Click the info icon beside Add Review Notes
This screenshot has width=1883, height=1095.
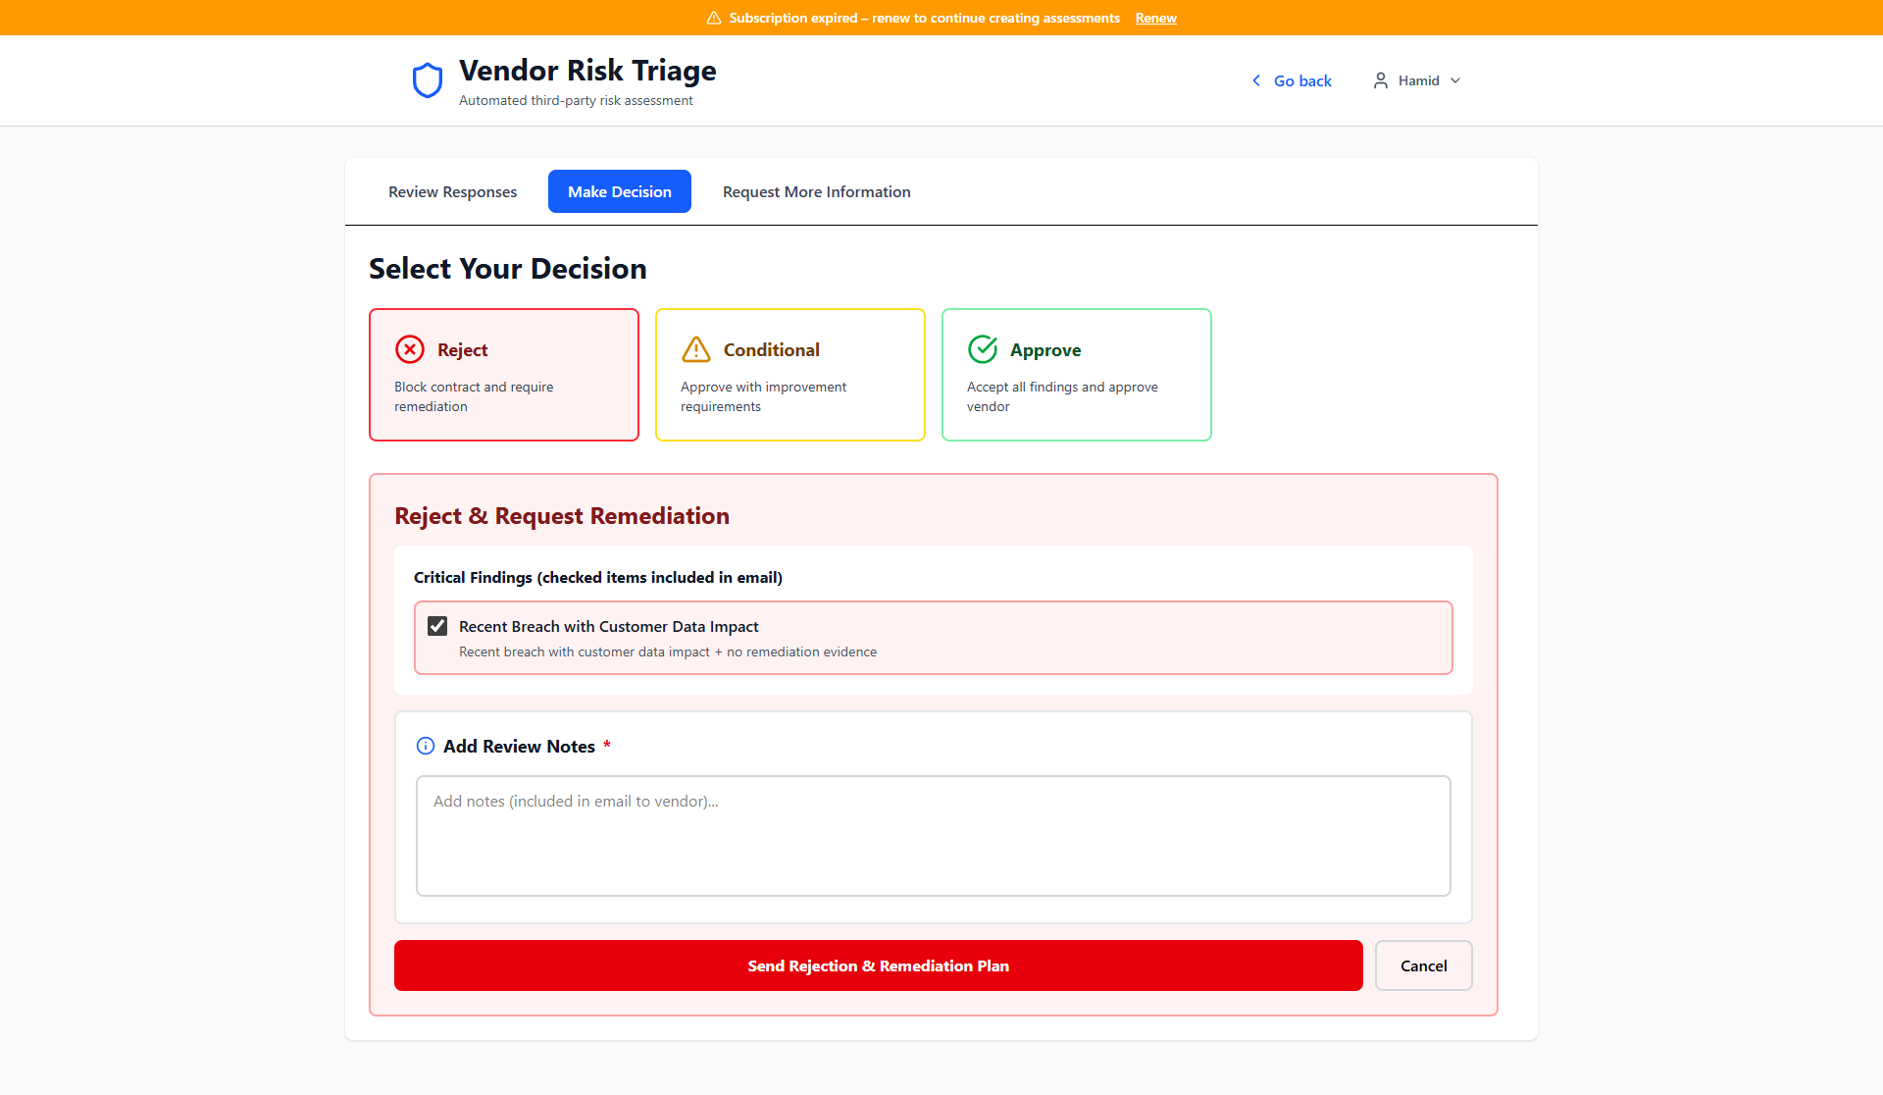coord(426,746)
